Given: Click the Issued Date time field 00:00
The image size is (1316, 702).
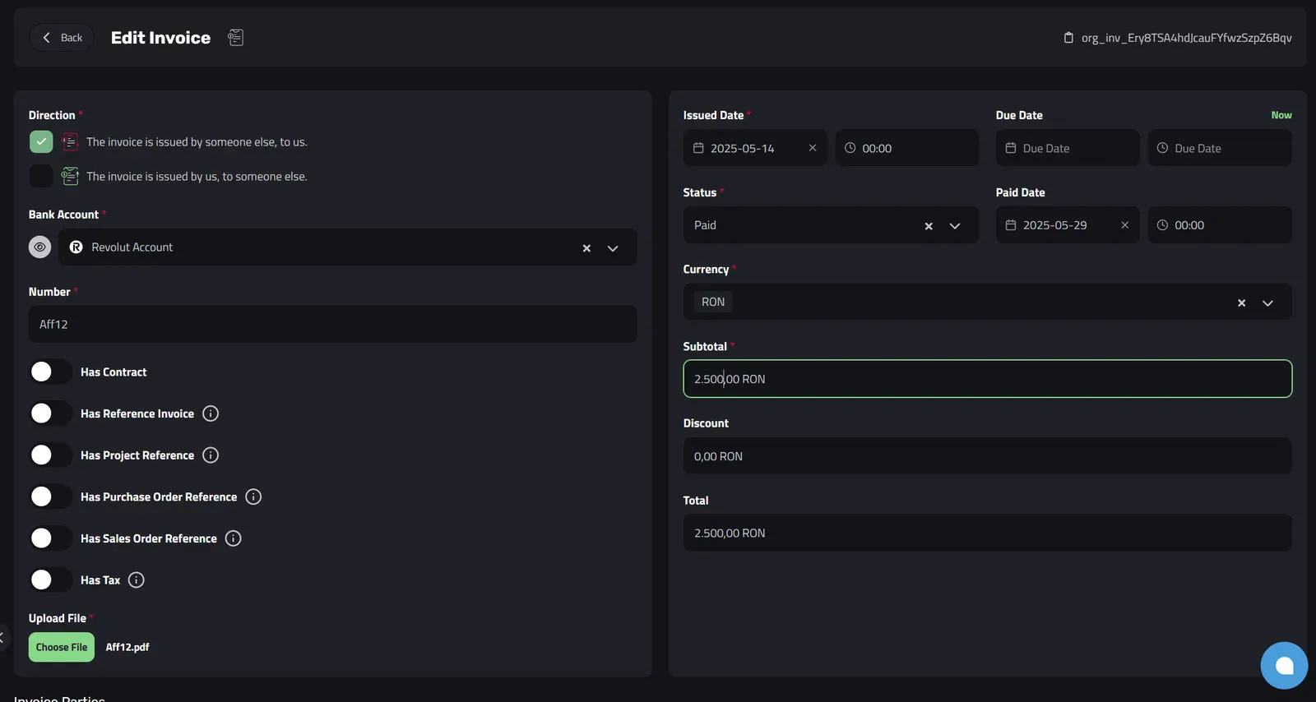Looking at the screenshot, I should point(907,148).
